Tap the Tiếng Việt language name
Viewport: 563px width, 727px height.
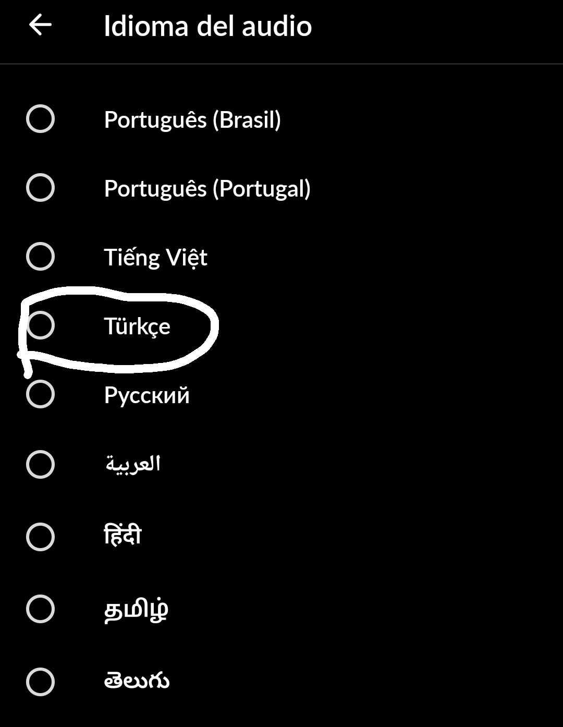[x=156, y=257]
